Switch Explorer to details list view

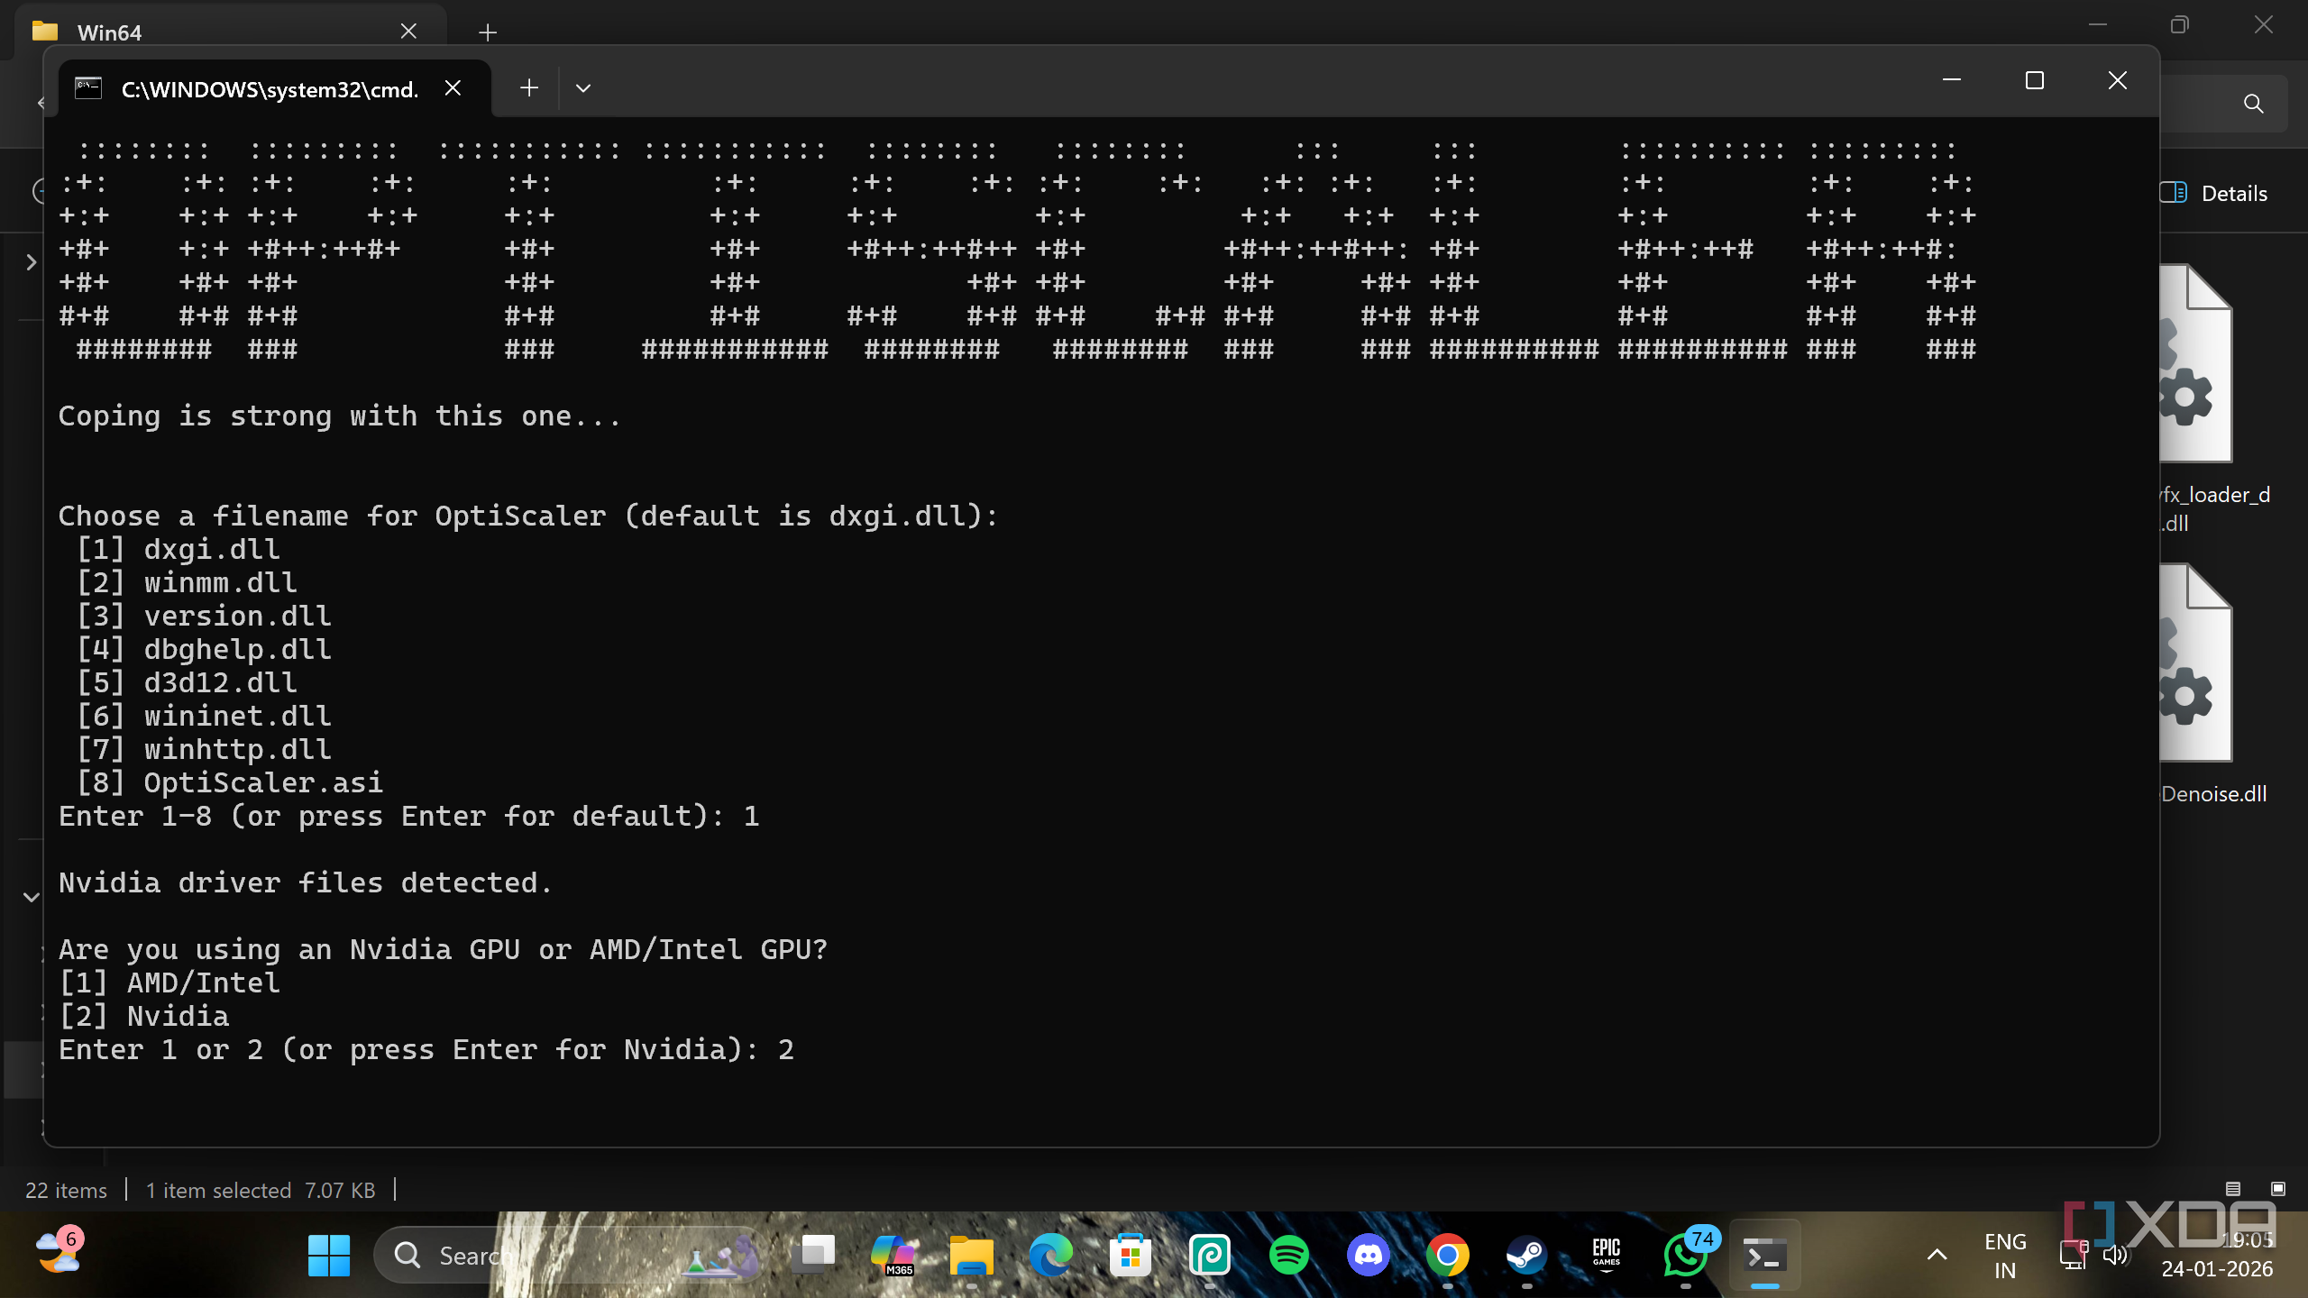point(2233,1189)
